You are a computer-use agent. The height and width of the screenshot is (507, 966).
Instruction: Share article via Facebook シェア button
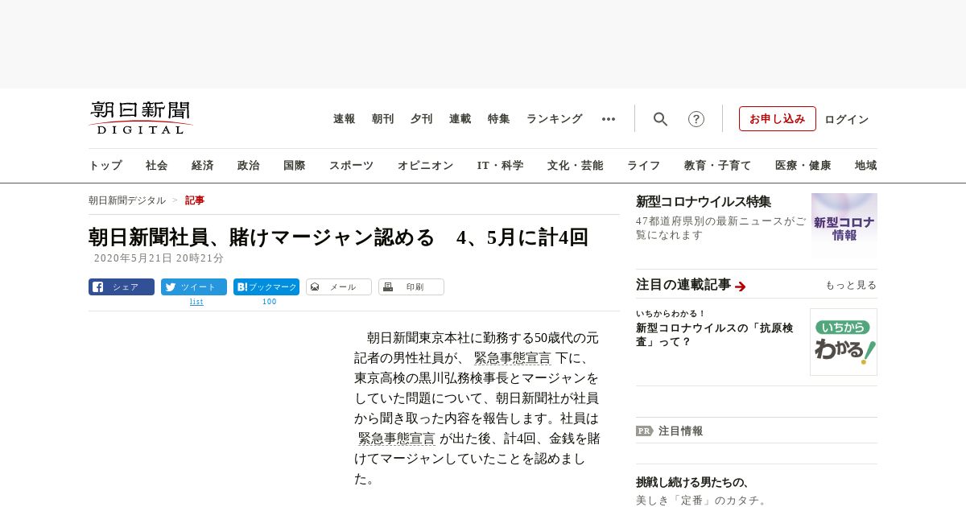(x=122, y=287)
